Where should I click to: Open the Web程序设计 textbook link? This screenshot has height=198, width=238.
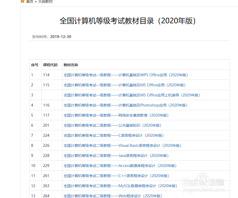pos(113,196)
